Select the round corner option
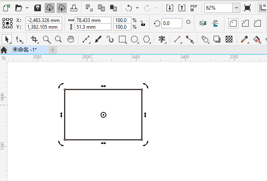267x181 pixels. tap(233, 23)
